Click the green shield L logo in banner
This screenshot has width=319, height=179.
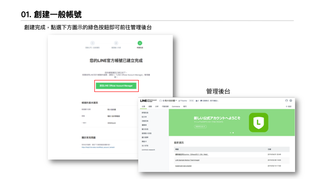point(258,122)
